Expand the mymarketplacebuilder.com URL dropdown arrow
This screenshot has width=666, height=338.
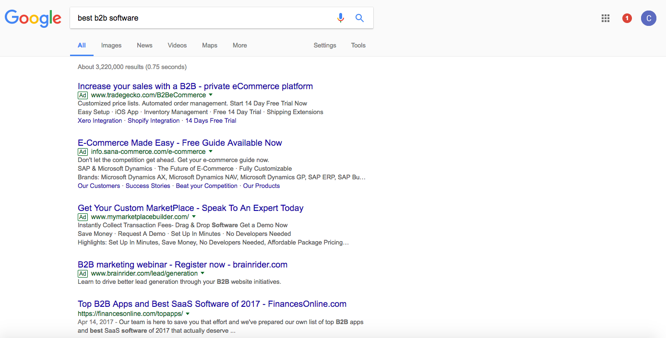(x=194, y=217)
